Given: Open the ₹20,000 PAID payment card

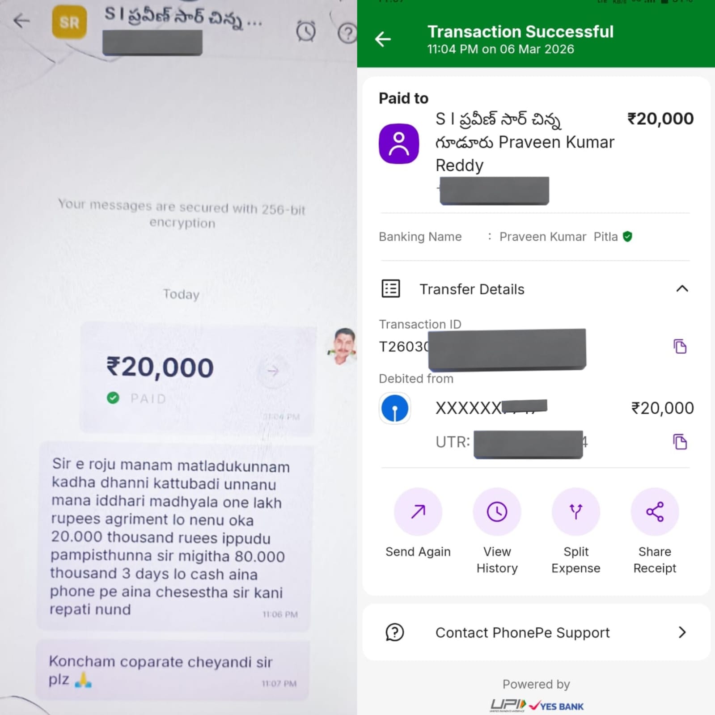Looking at the screenshot, I should 197,378.
